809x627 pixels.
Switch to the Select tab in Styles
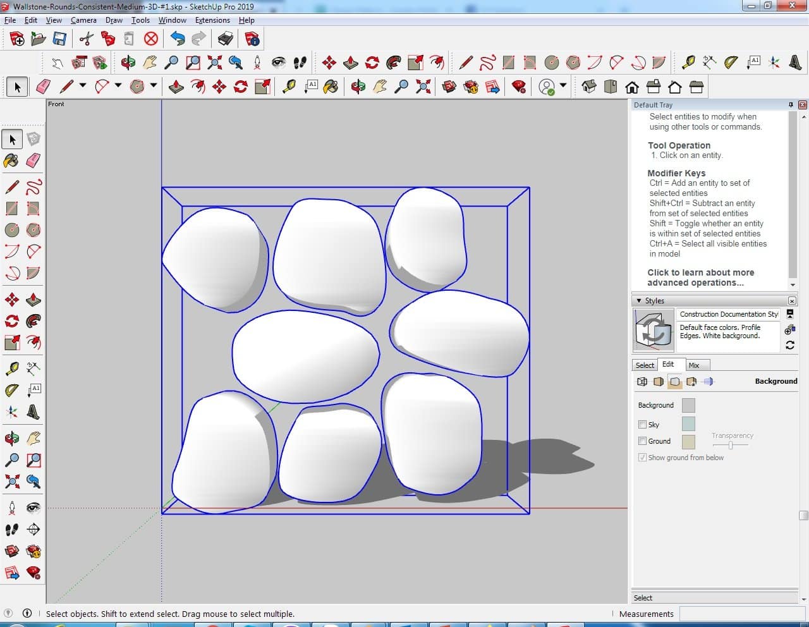645,365
